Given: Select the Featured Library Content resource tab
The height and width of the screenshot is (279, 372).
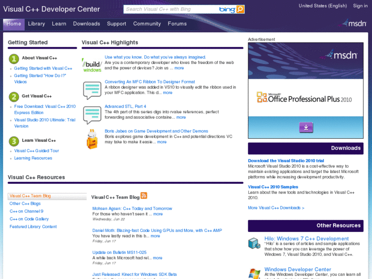Looking at the screenshot, I should (33, 227).
